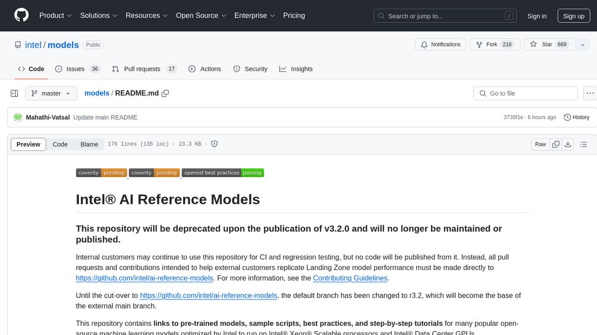
Task: Open the Issues tab
Action: tap(78, 69)
